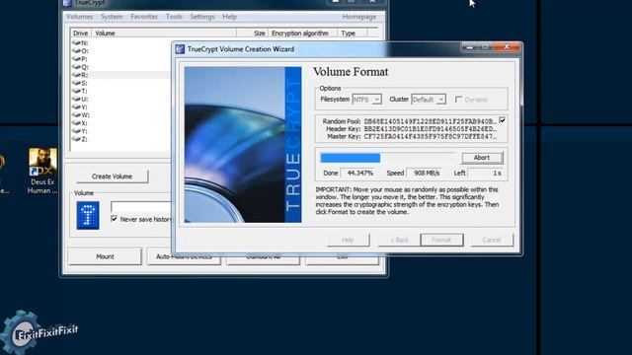This screenshot has height=355, width=632.
Task: Open the Homepage menu link
Action: tap(359, 17)
